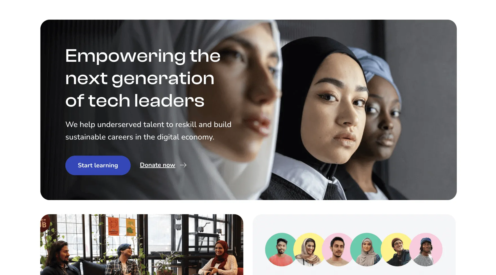496x275 pixels.
Task: Open the Donate now link
Action: click(x=158, y=165)
